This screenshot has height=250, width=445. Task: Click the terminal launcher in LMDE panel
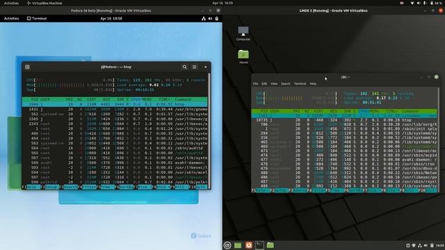(259, 245)
